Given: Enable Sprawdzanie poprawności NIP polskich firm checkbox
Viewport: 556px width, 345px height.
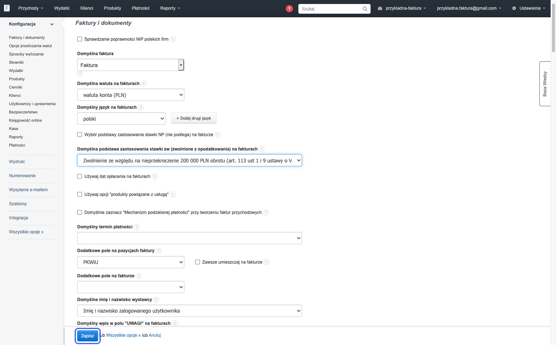Looking at the screenshot, I should 80,39.
